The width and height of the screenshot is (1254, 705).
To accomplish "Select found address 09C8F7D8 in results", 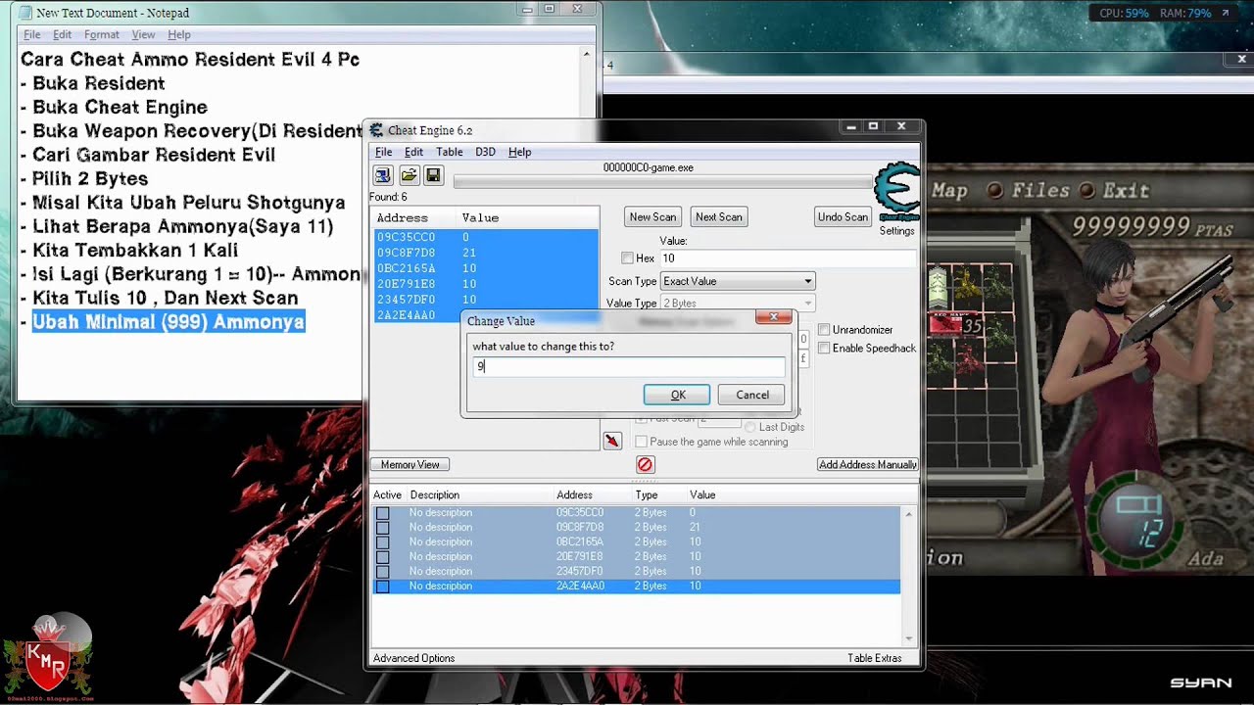I will (486, 253).
